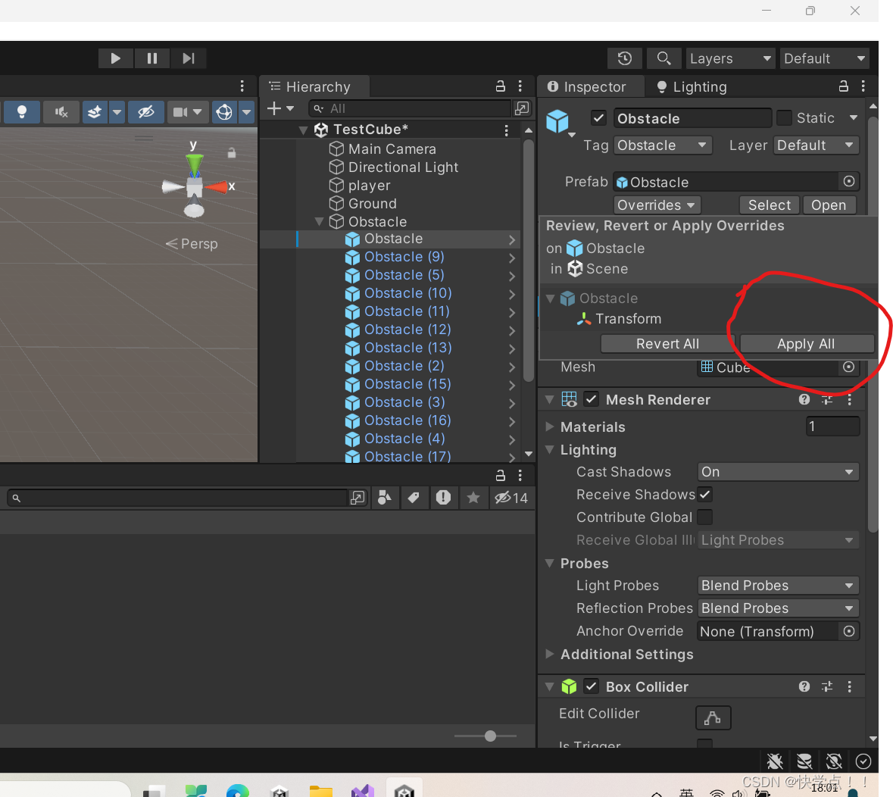
Task: Toggle hidden objects visibility eye icon
Action: click(x=145, y=111)
